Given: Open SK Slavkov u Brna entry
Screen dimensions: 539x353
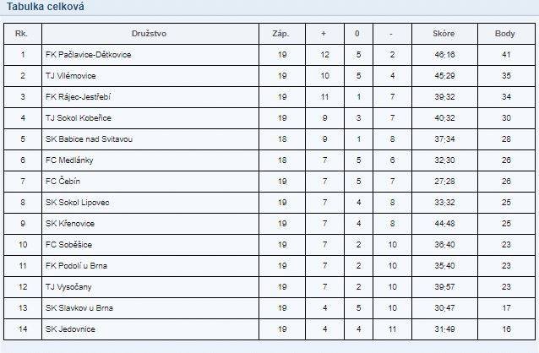Looking at the screenshot, I should click(x=79, y=308).
